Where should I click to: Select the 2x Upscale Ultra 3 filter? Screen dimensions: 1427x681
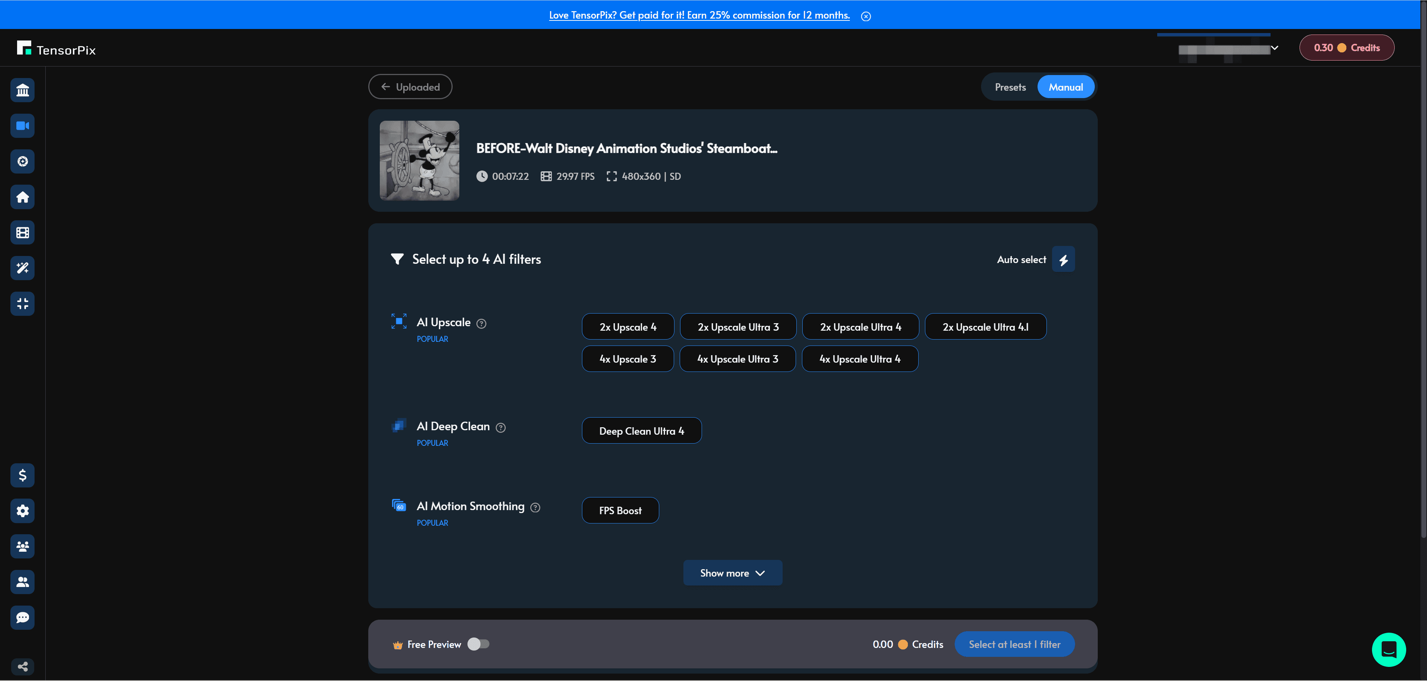[x=738, y=327]
